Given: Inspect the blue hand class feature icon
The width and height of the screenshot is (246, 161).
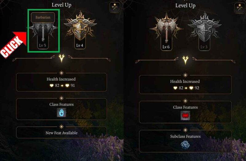Looking at the screenshot, I should [x=61, y=113].
